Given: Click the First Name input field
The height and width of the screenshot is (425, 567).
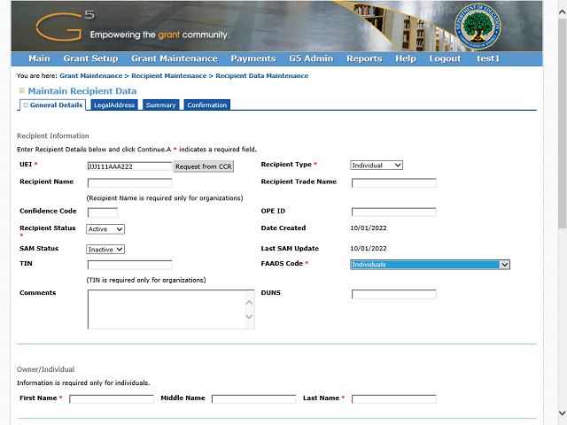Looking at the screenshot, I should (x=111, y=399).
